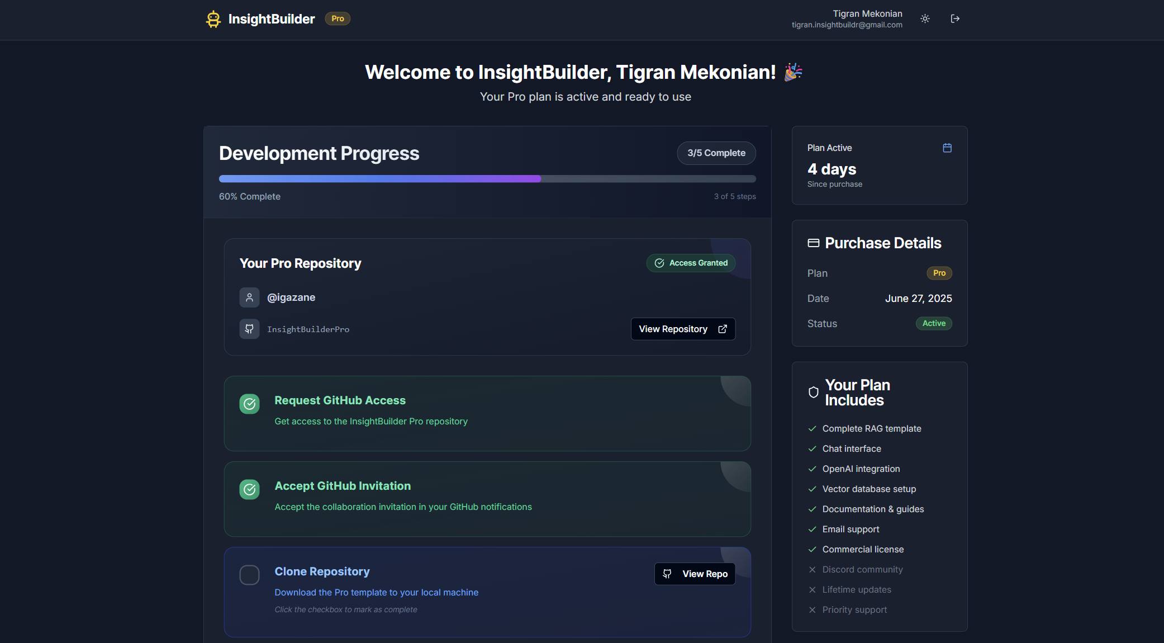1164x643 pixels.
Task: Uncheck the Accept GitHub Invitation step
Action: [x=249, y=489]
